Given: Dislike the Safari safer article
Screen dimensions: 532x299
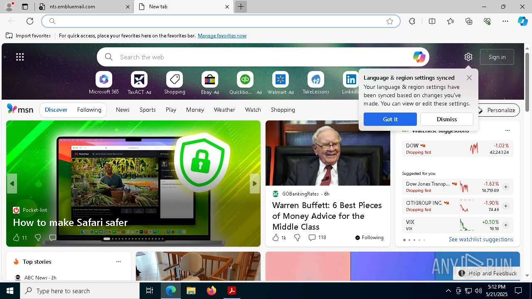Looking at the screenshot, I should pyautogui.click(x=38, y=238).
